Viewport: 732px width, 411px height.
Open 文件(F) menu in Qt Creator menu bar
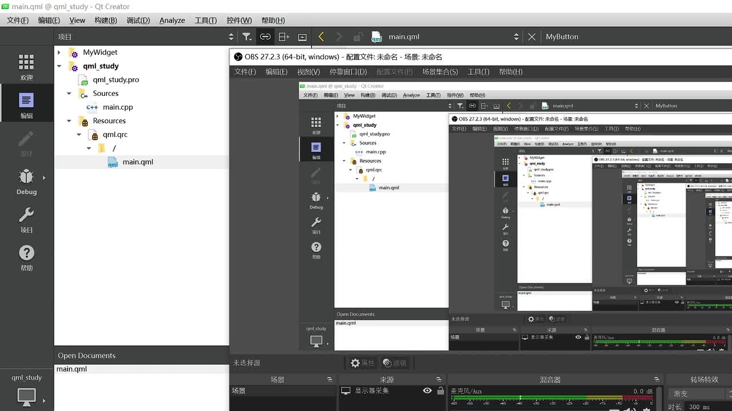pyautogui.click(x=18, y=20)
